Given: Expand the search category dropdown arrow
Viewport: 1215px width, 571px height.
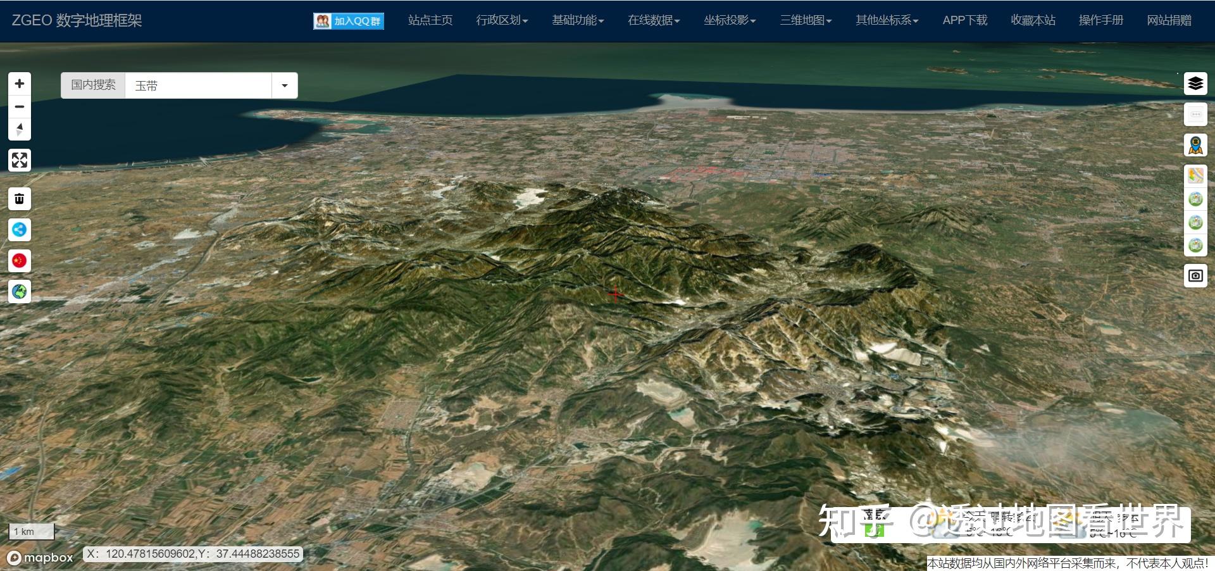Looking at the screenshot, I should (284, 85).
